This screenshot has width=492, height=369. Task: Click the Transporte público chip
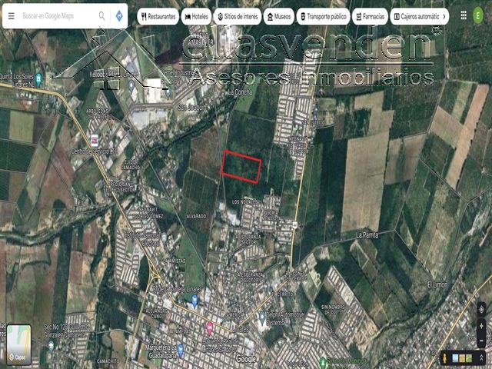coord(323,16)
